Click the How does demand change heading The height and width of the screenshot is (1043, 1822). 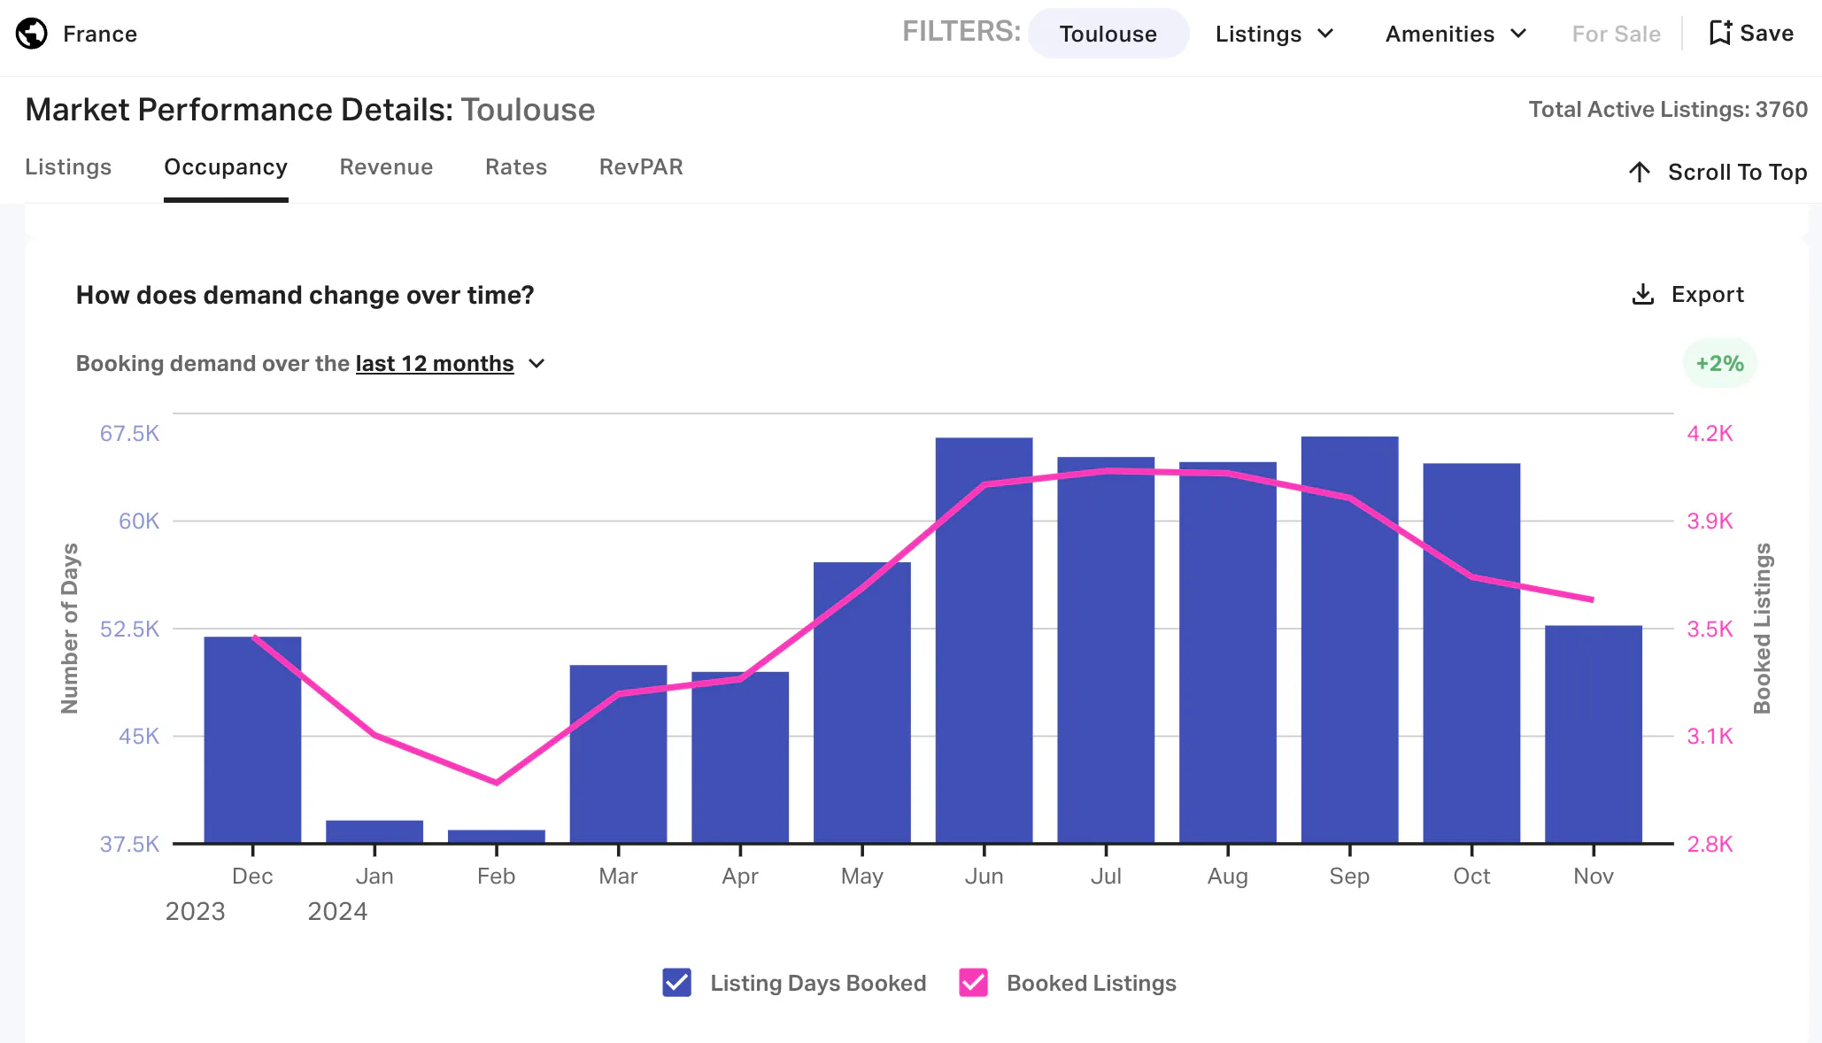click(x=305, y=295)
